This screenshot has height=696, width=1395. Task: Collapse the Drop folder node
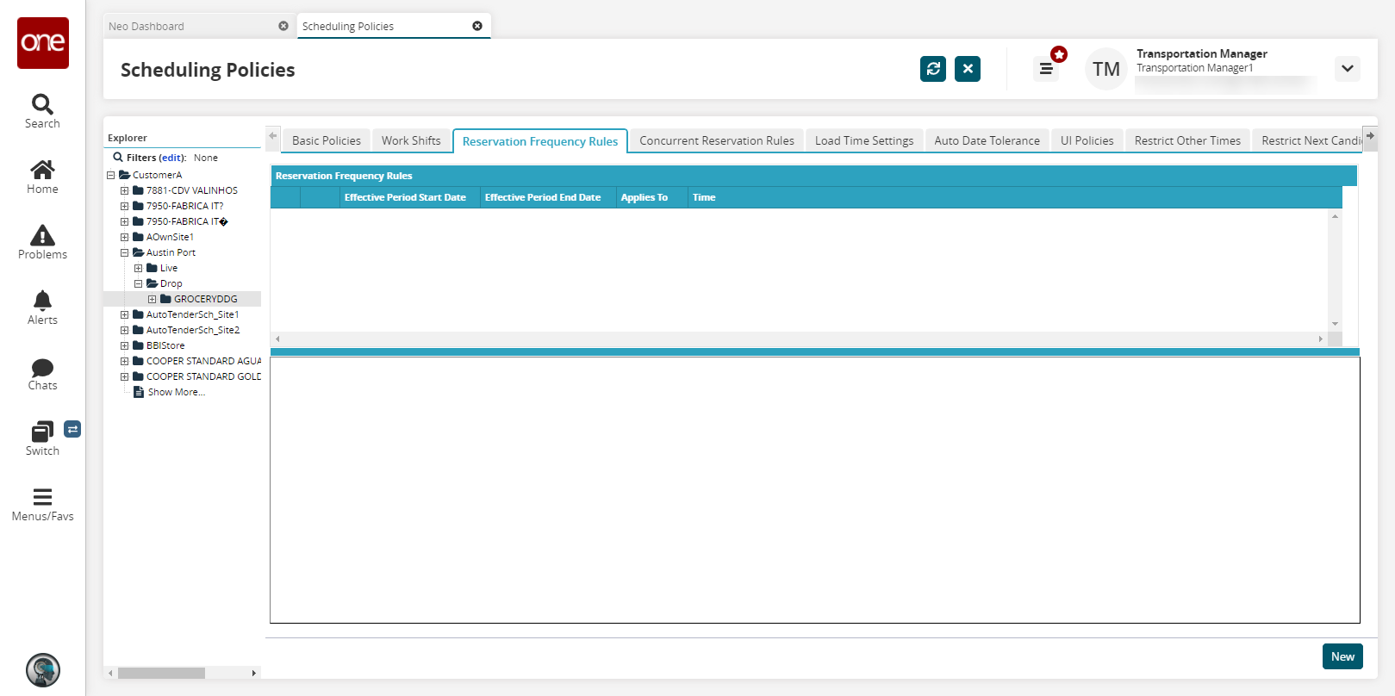click(x=139, y=283)
